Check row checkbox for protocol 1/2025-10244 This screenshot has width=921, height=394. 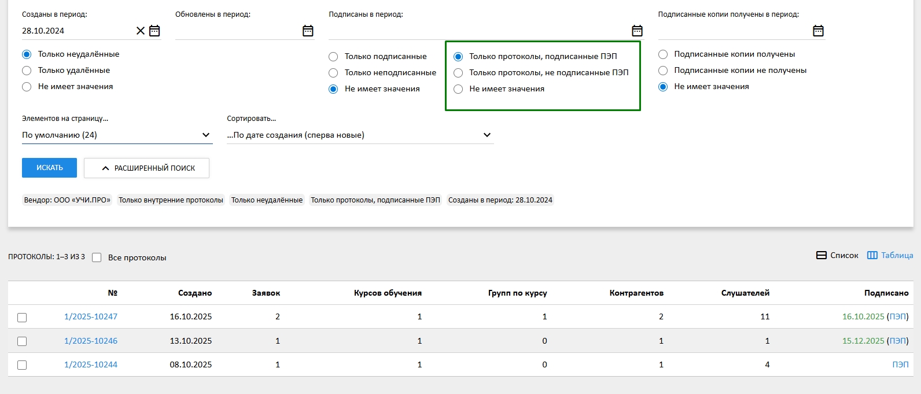(22, 365)
